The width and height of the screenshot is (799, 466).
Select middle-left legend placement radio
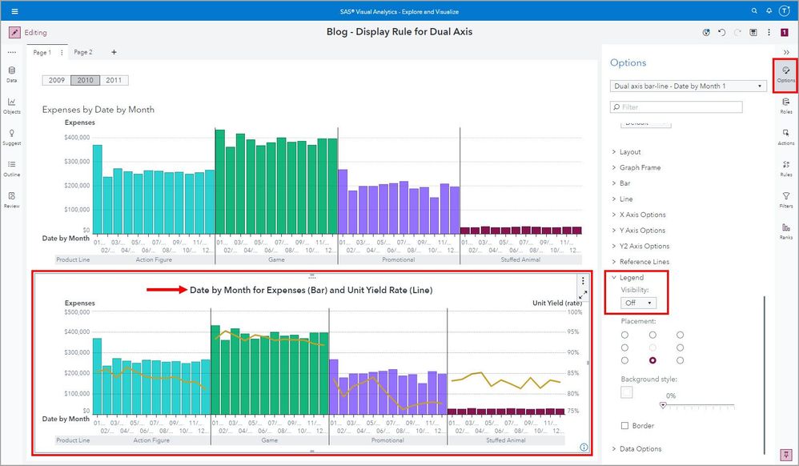(624, 347)
